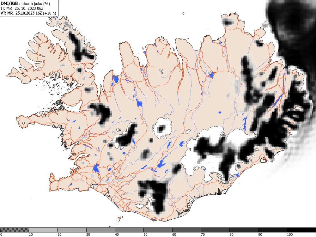Pick the 70–80 legend swatch
The width and height of the screenshot is (316, 237).
tap(215, 230)
